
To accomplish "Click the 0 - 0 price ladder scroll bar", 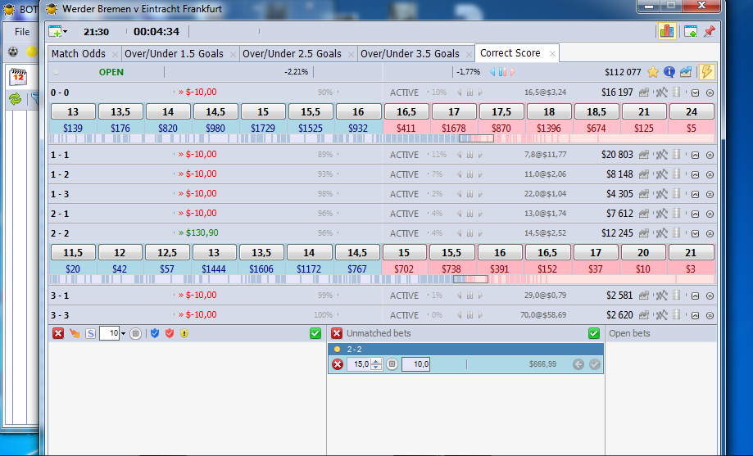I will 383,138.
